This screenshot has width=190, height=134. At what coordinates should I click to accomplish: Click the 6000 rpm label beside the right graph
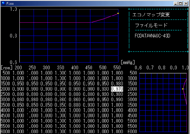click(x=132, y=131)
